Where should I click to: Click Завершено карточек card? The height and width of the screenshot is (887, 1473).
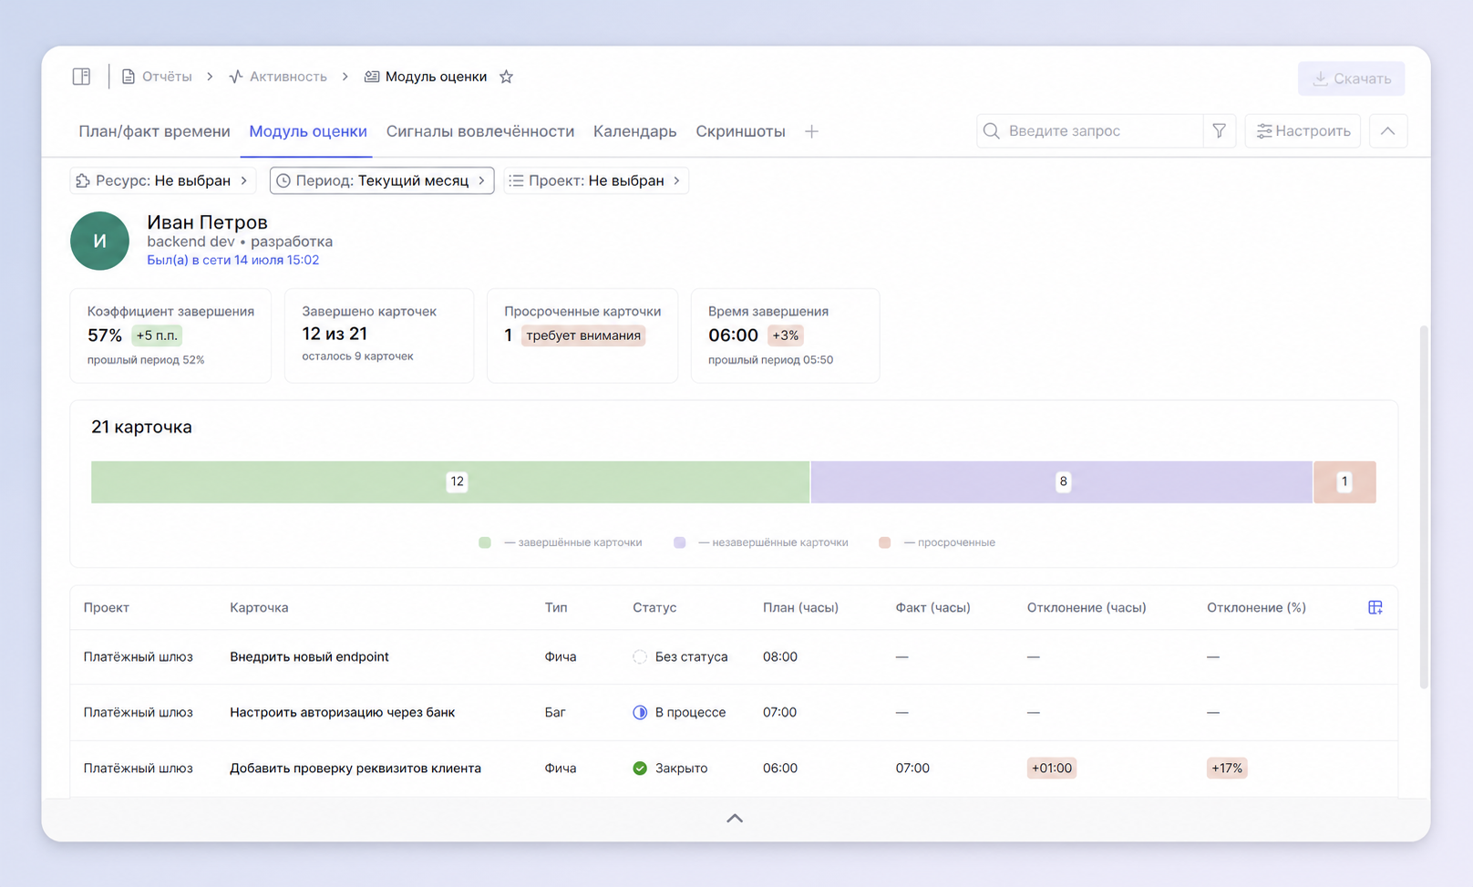tap(379, 335)
